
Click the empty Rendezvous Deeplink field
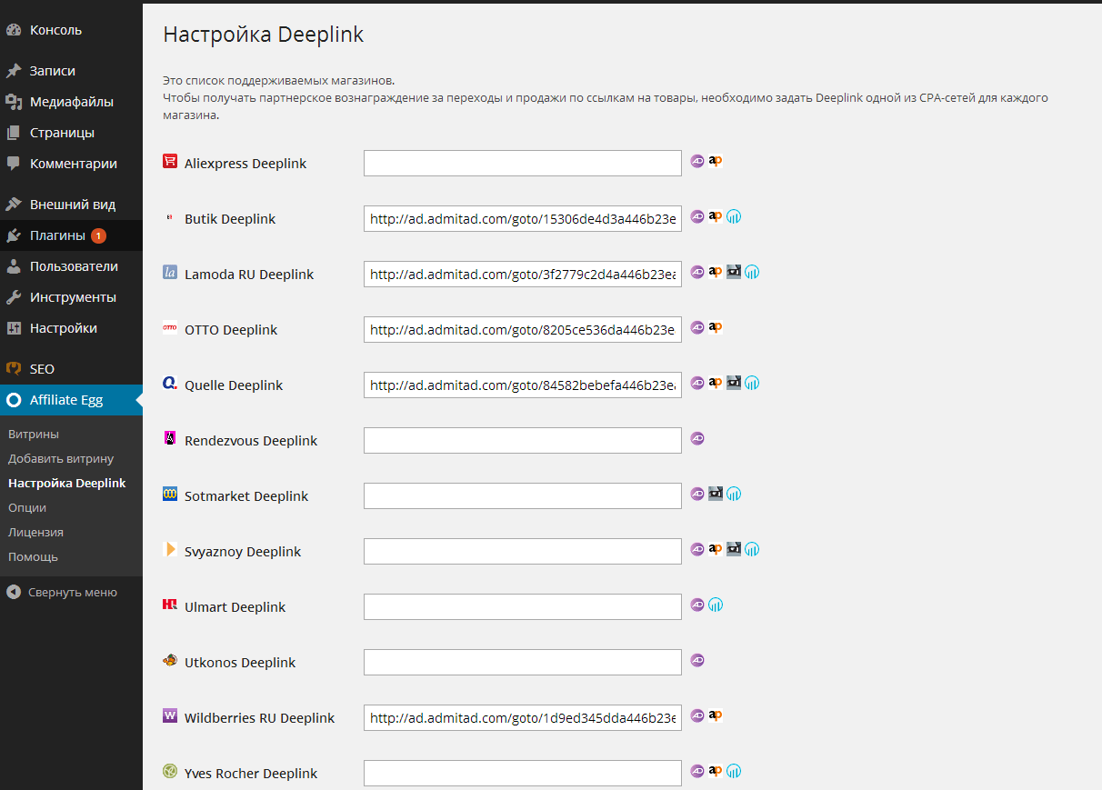[x=523, y=441]
